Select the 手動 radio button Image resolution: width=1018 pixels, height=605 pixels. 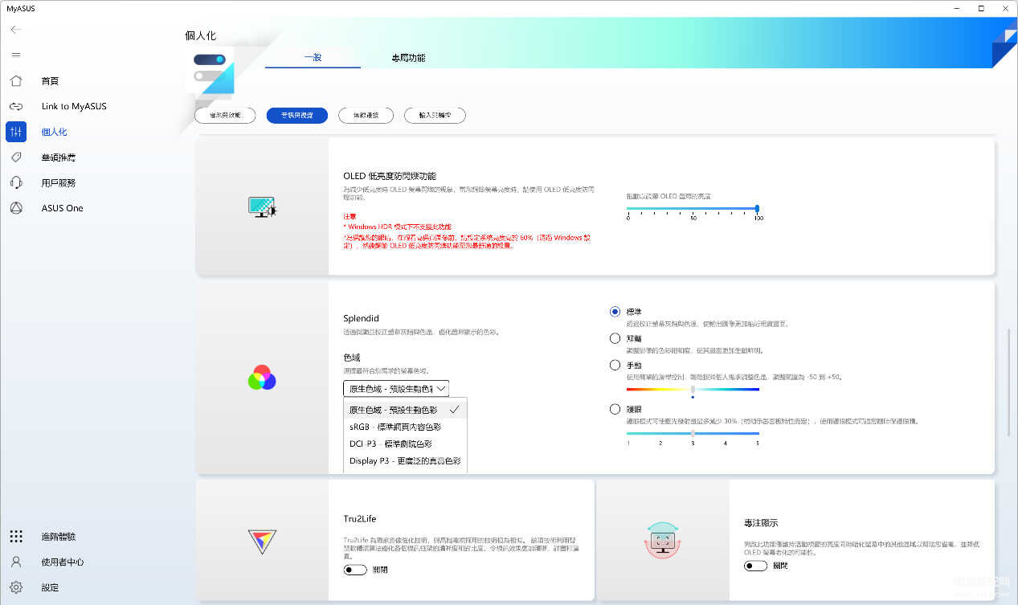tap(615, 365)
